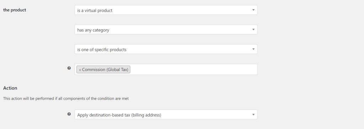Open the 'is one of specific products' dropdown
Screen dimensions: 364x129
[166, 49]
